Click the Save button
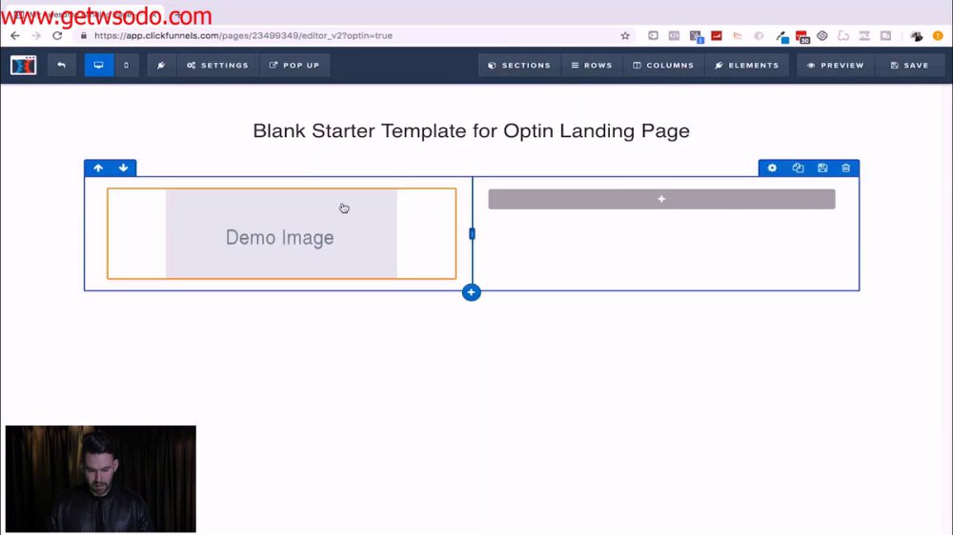Image resolution: width=953 pixels, height=535 pixels. pos(910,65)
